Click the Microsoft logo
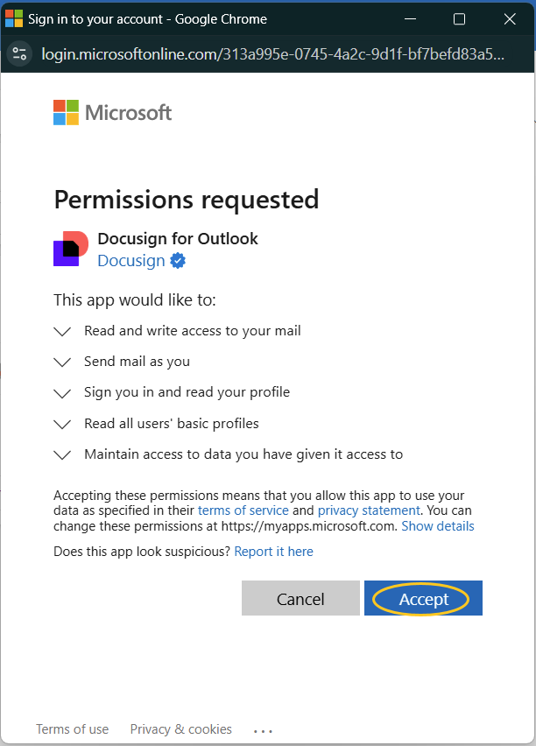Screen dimensions: 536x746 (x=112, y=112)
